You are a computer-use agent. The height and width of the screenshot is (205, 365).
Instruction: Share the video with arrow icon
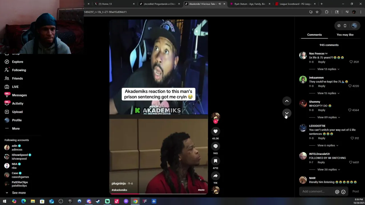(216, 176)
